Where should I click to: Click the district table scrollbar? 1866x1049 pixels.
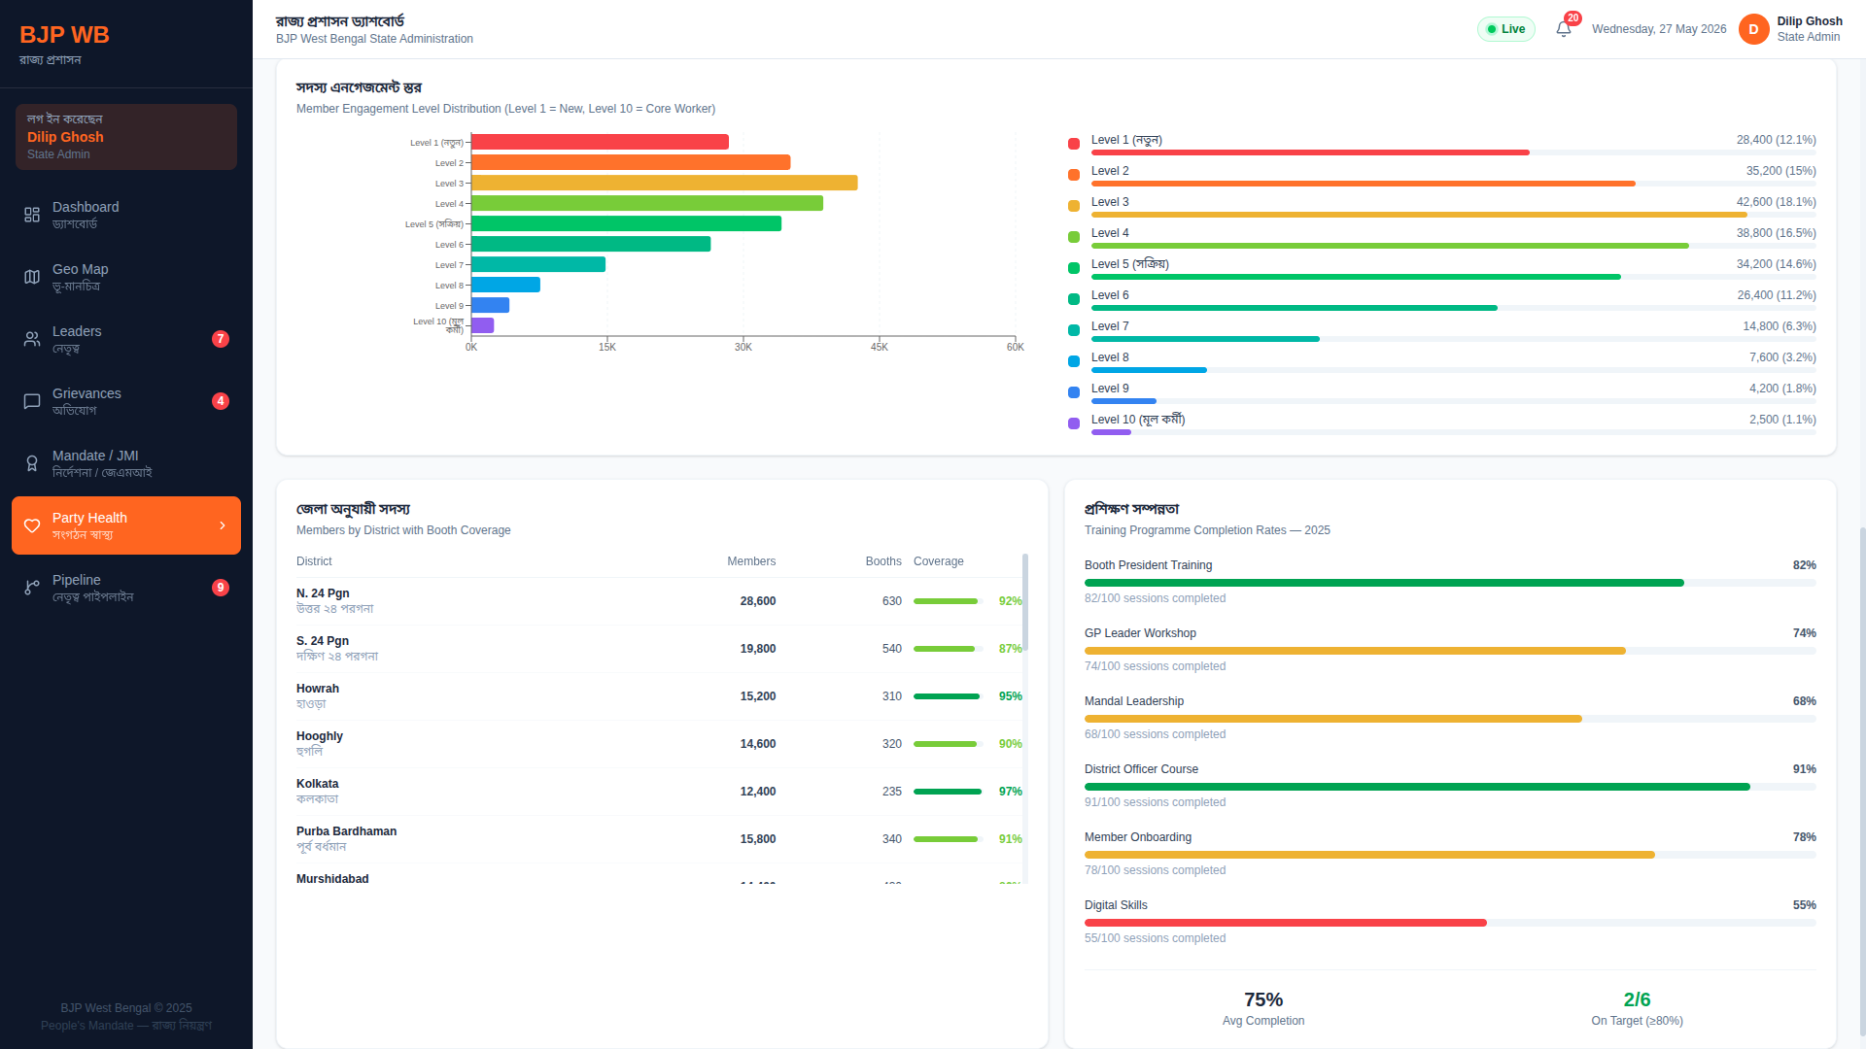click(x=1025, y=602)
